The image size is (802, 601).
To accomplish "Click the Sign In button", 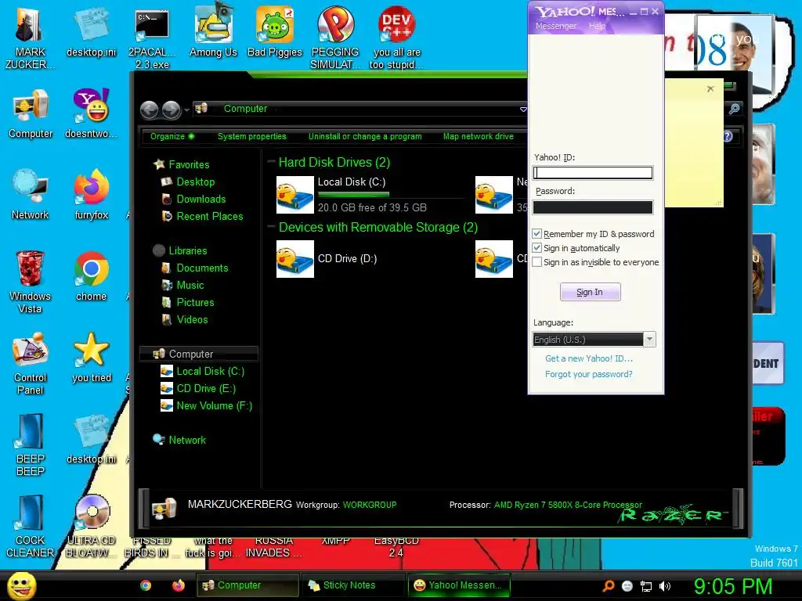I will click(x=590, y=292).
